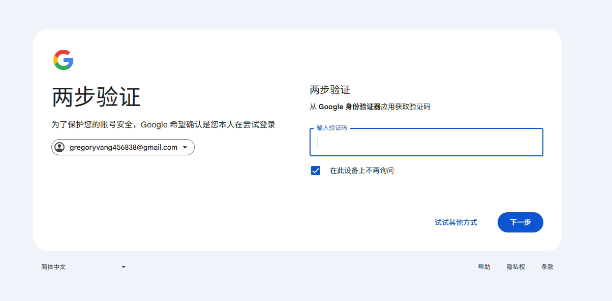Click the large 两步验证 page heading

pos(96,97)
